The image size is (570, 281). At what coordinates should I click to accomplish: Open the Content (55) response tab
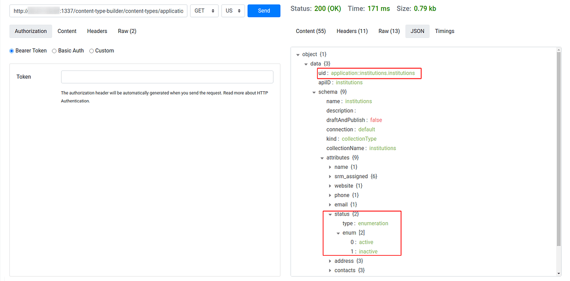point(311,31)
